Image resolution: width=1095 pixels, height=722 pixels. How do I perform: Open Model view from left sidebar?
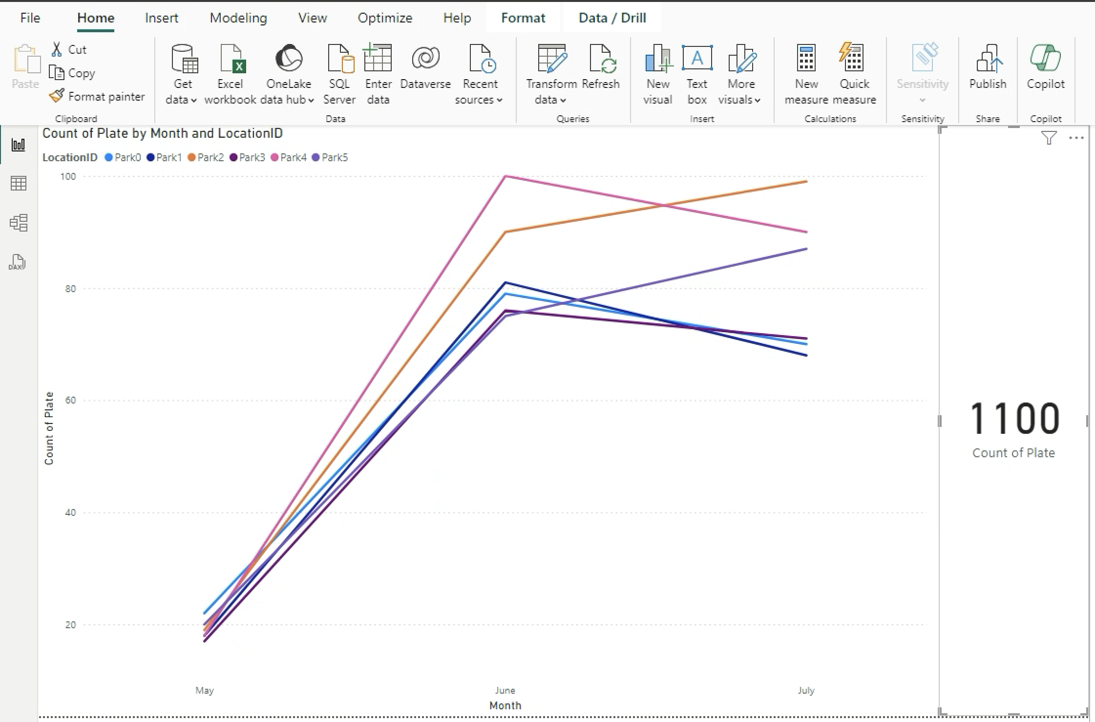19,223
